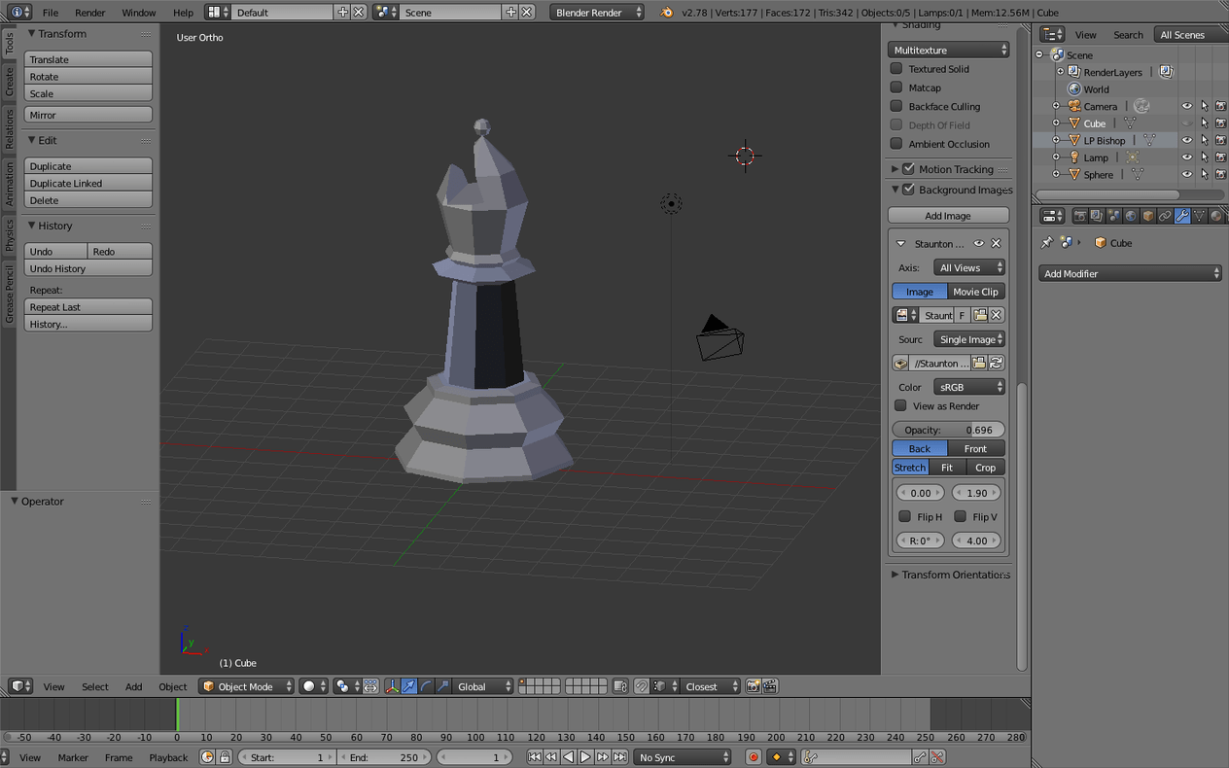Image resolution: width=1229 pixels, height=768 pixels.
Task: Switch to the Create tab
Action: (9, 82)
